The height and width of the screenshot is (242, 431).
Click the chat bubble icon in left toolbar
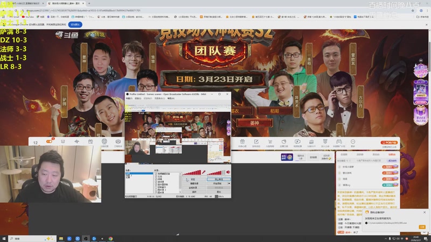pos(63,141)
